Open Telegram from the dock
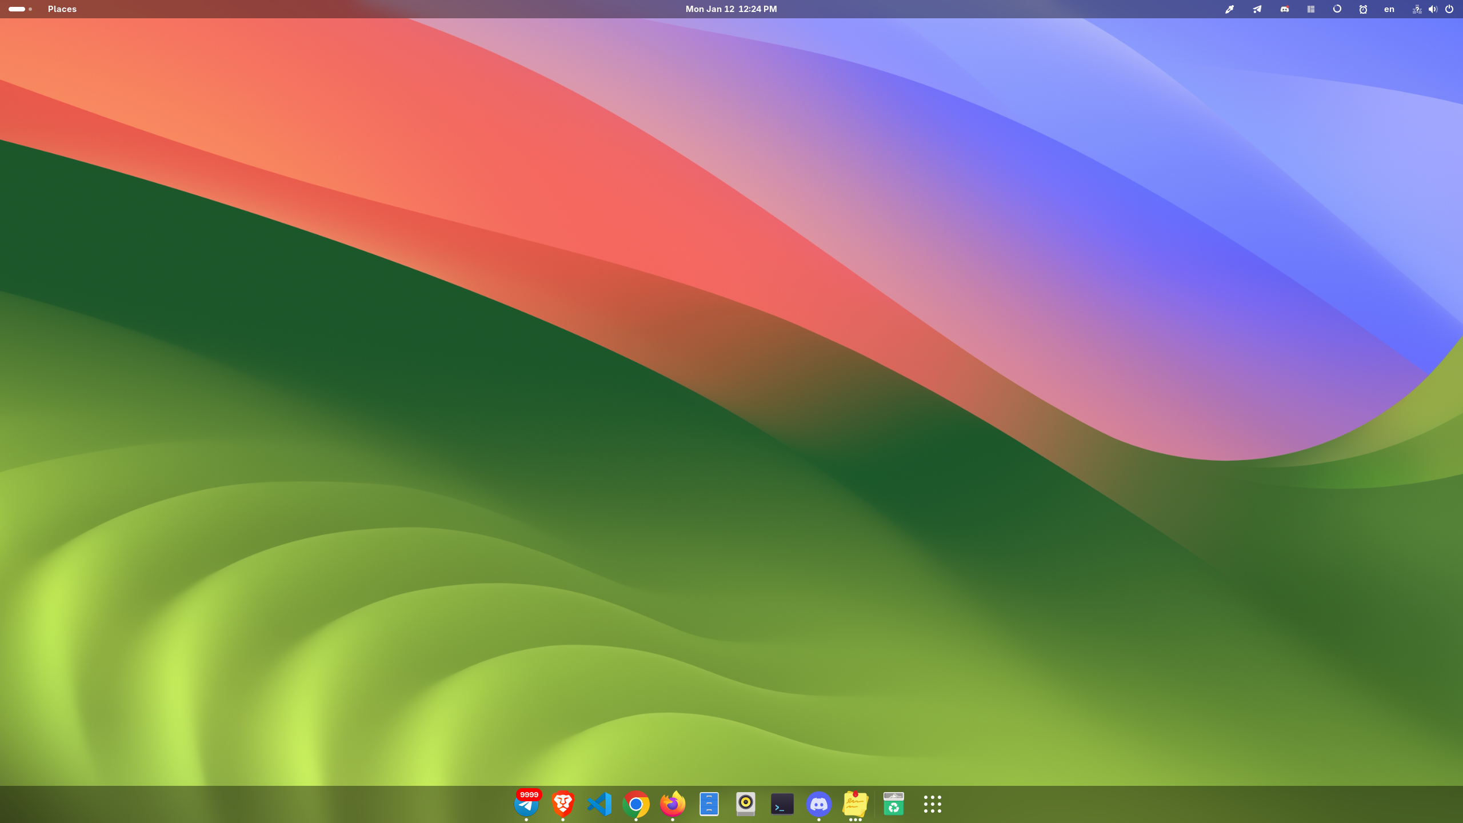The height and width of the screenshot is (823, 1463). tap(526, 804)
